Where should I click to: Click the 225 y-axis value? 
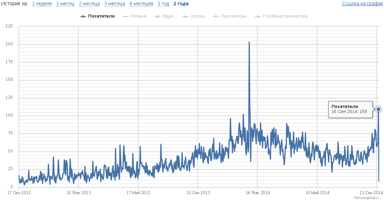tap(9, 27)
